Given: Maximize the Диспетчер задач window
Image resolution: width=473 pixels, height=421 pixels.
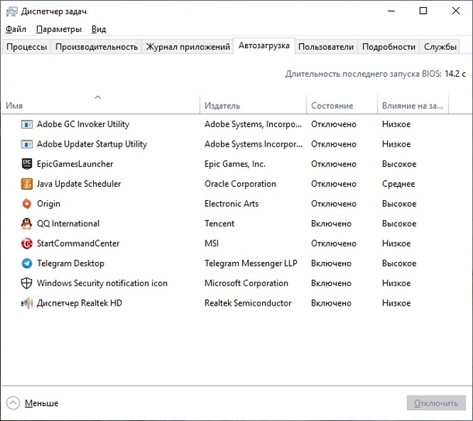Looking at the screenshot, I should coord(423,11).
